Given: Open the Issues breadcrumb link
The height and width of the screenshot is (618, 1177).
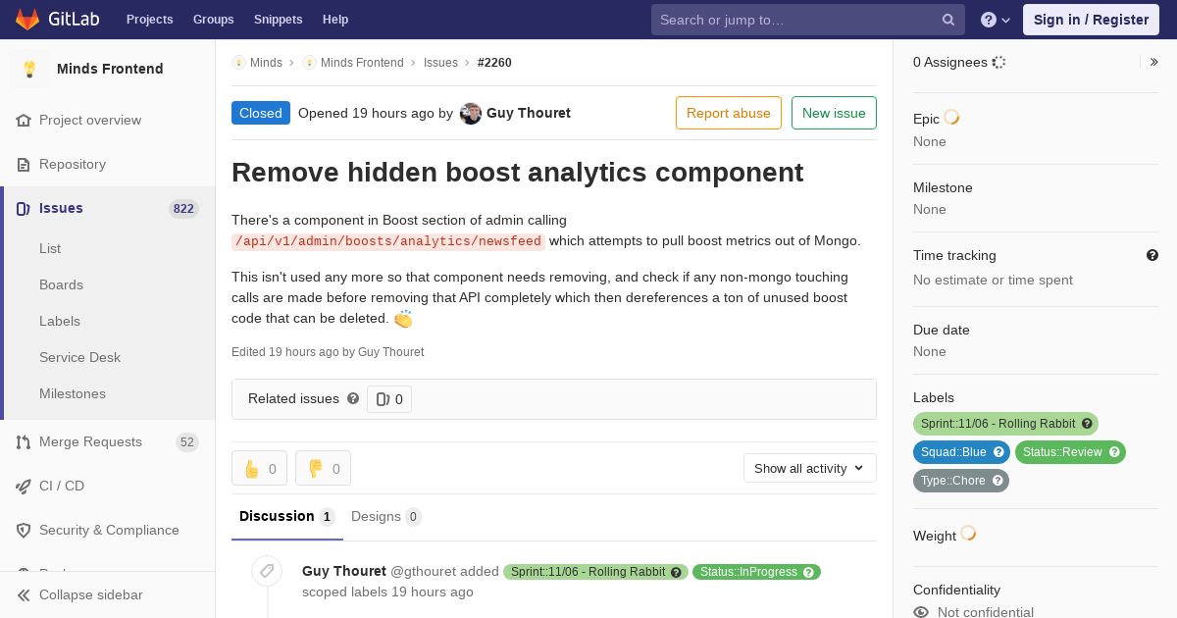Looking at the screenshot, I should pos(440,63).
